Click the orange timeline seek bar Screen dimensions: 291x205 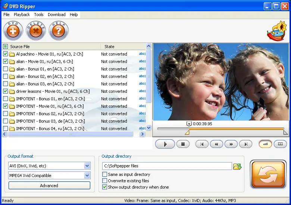[237, 129]
